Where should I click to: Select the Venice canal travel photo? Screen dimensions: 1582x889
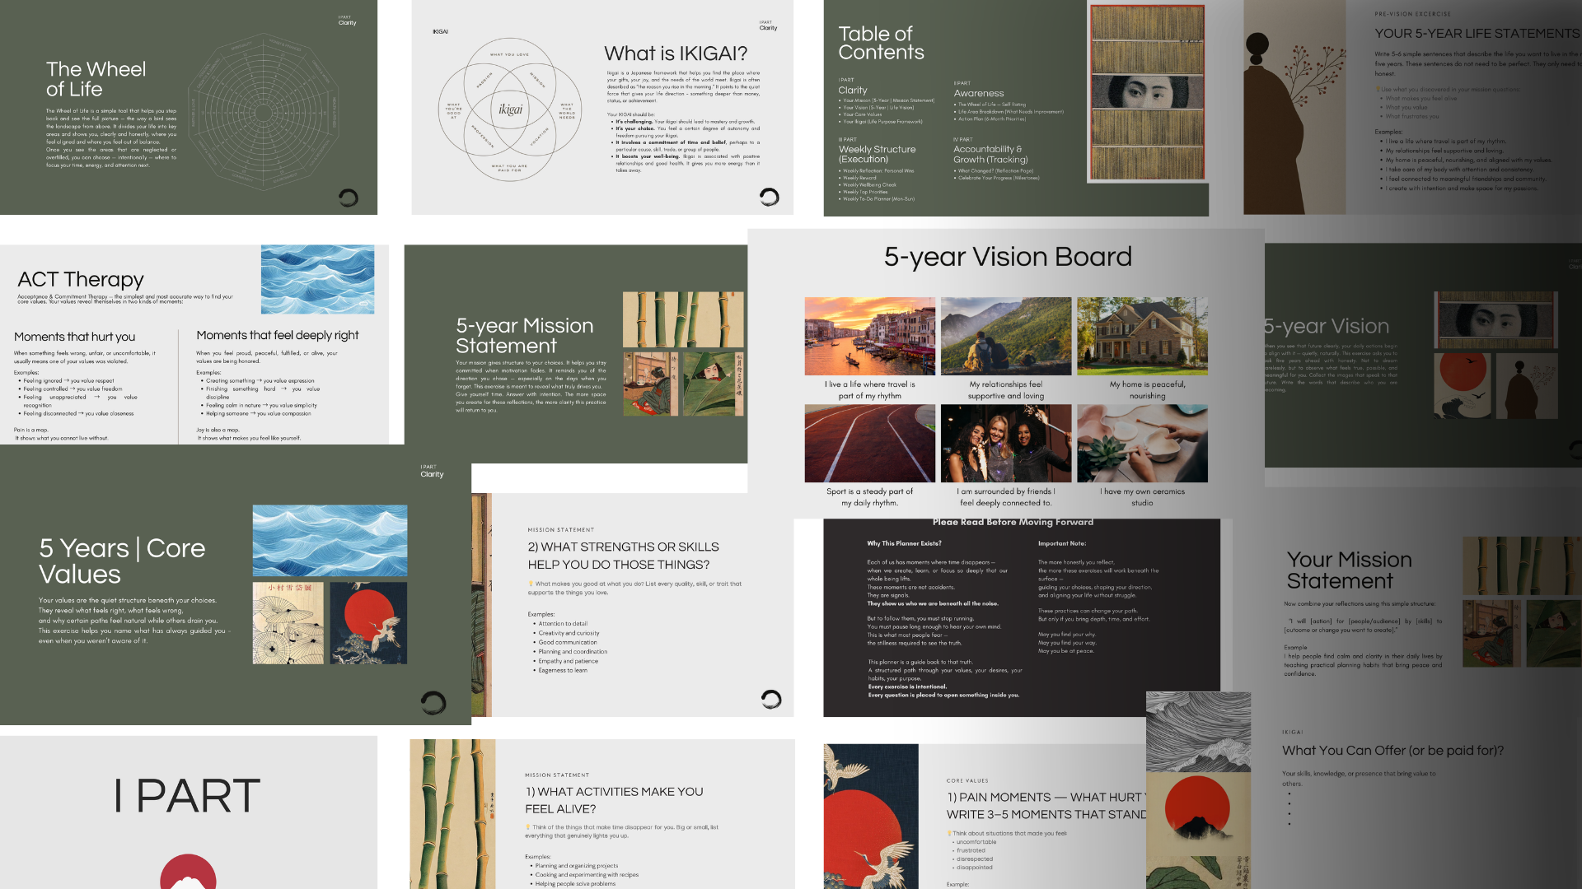869,336
